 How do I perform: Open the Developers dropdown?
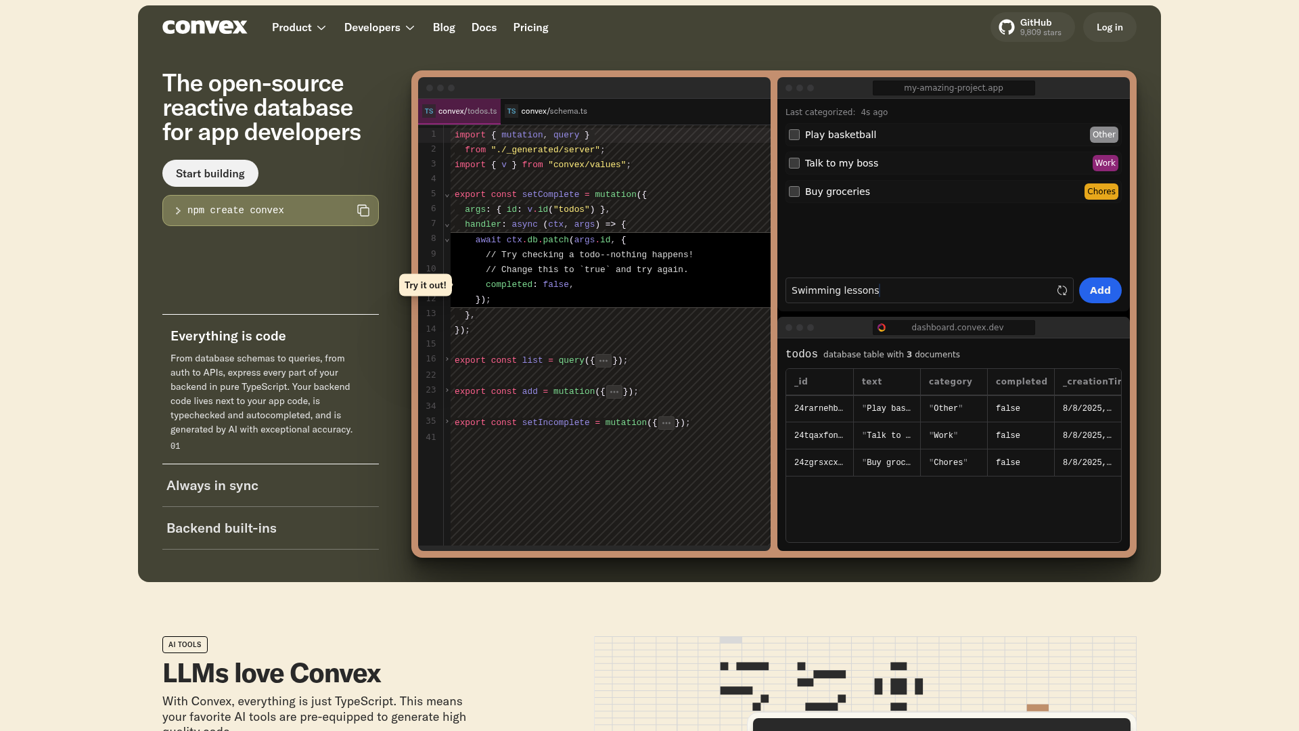point(379,27)
